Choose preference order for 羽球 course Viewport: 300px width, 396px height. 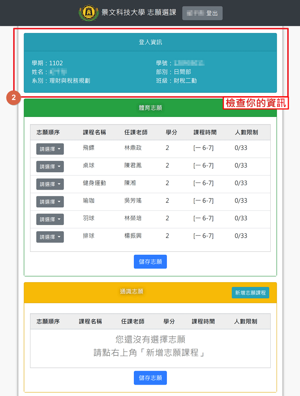coord(50,219)
